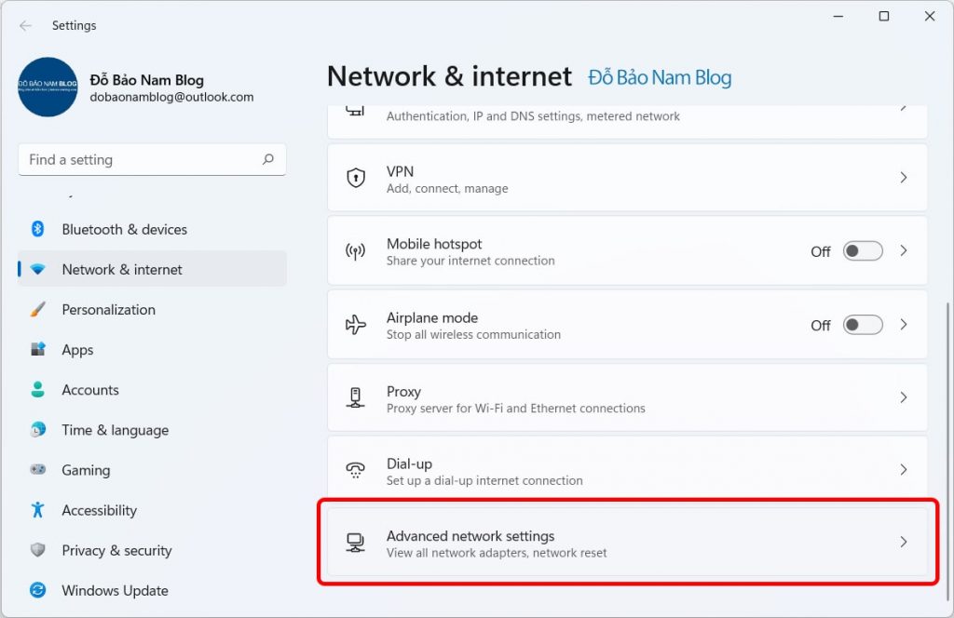This screenshot has height=618, width=954.
Task: Open Accessibility settings
Action: (x=152, y=510)
